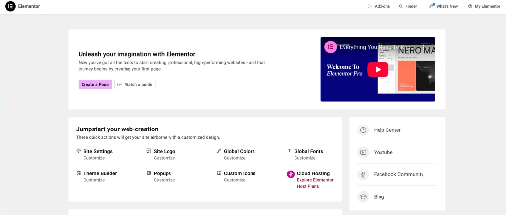The image size is (506, 215).
Task: Click the Cloud Hosting lightning icon
Action: [291, 174]
